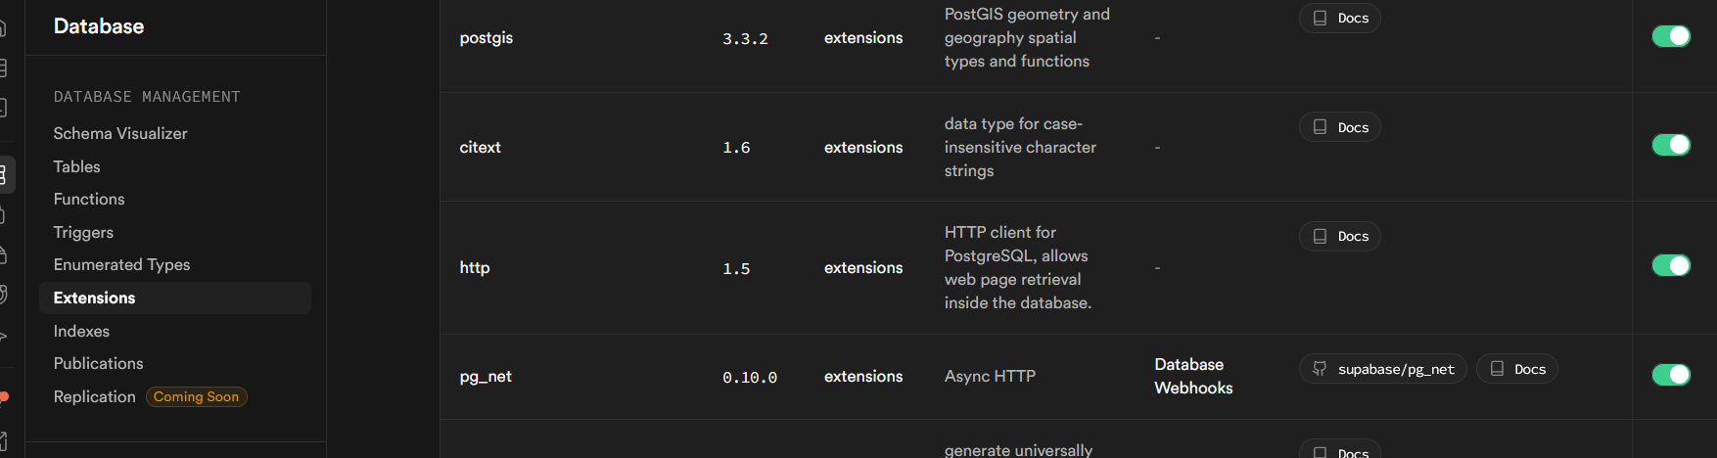1717x458 pixels.
Task: Select the http extension name
Action: pos(475,267)
